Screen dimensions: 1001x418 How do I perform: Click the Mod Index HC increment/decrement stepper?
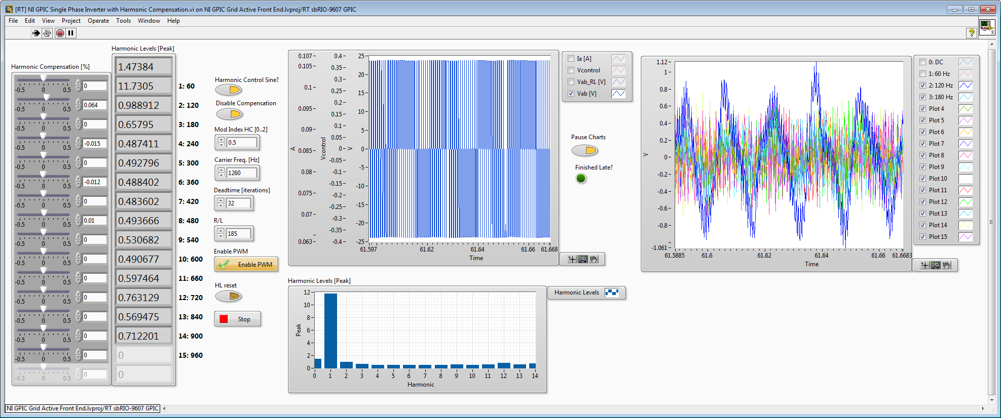click(221, 143)
